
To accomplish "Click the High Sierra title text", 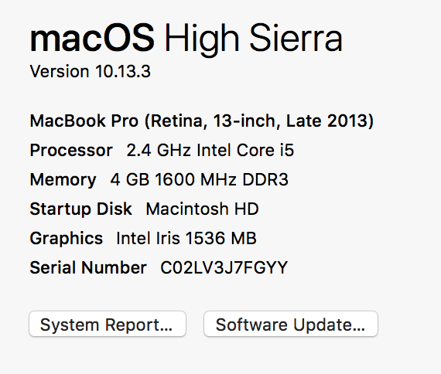I will coord(254,40).
